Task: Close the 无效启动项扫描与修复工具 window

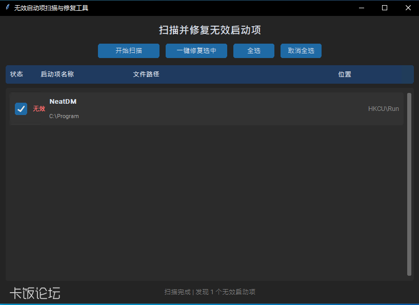Action: click(408, 8)
